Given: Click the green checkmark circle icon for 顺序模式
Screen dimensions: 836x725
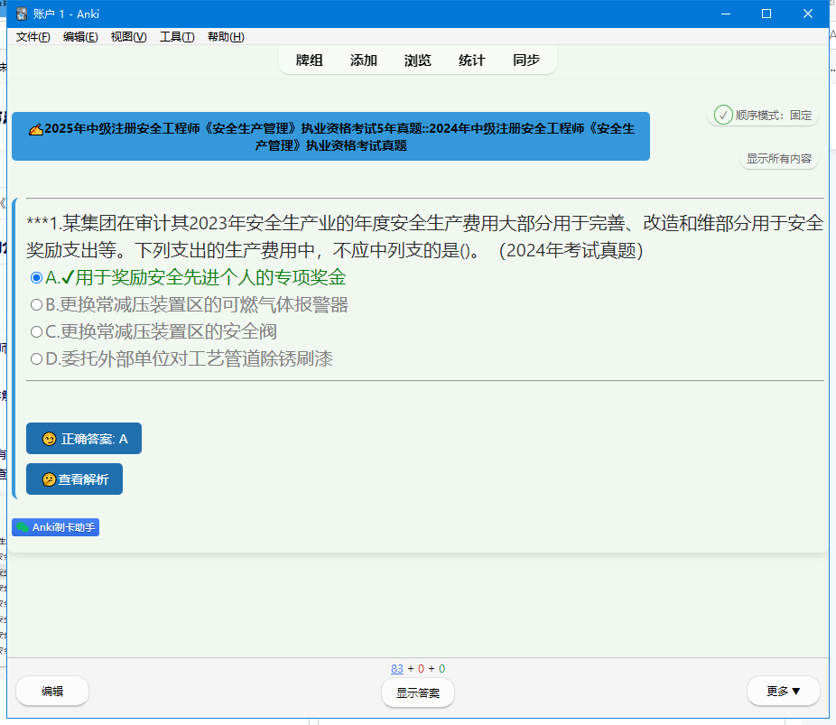Looking at the screenshot, I should pyautogui.click(x=723, y=115).
